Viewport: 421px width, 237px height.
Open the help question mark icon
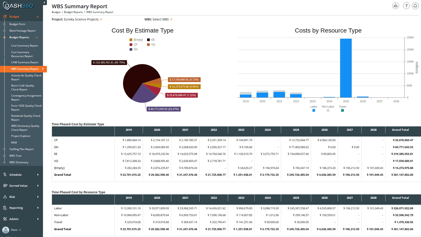406,6
